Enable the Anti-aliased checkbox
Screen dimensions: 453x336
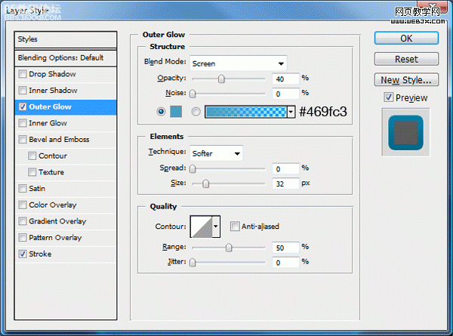[x=235, y=227]
